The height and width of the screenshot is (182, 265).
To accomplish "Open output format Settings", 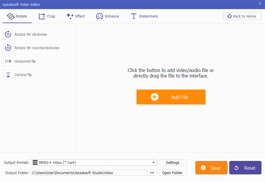I will pos(172,162).
